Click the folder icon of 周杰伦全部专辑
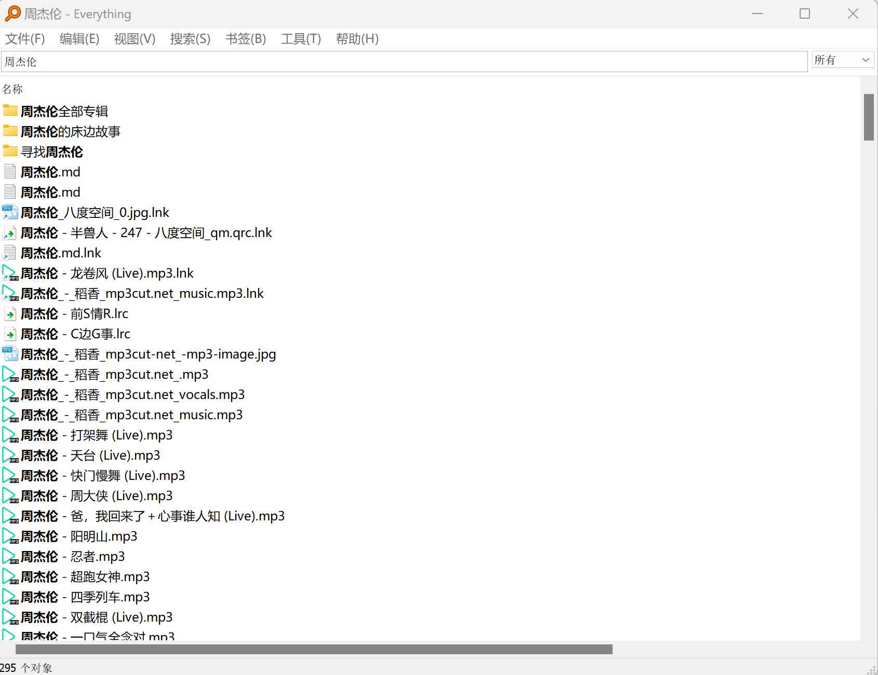878x675 pixels. [x=10, y=111]
